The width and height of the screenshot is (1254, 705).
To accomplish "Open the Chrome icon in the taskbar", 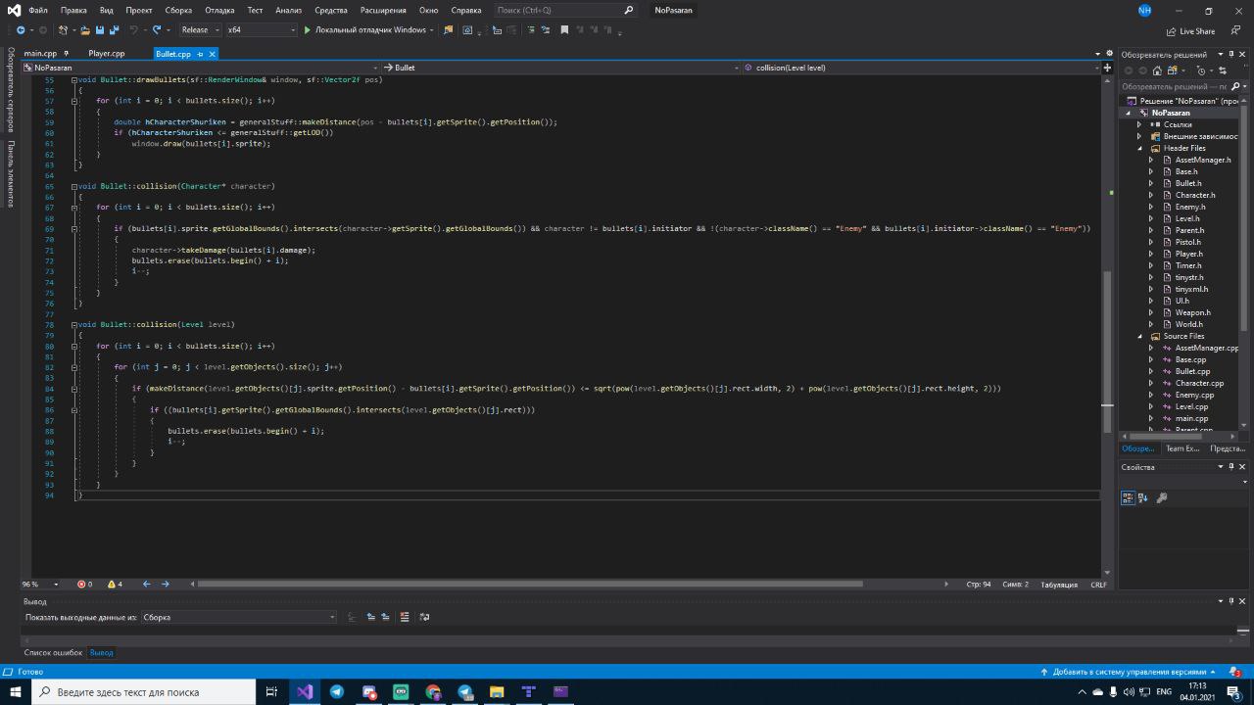I will (433, 691).
